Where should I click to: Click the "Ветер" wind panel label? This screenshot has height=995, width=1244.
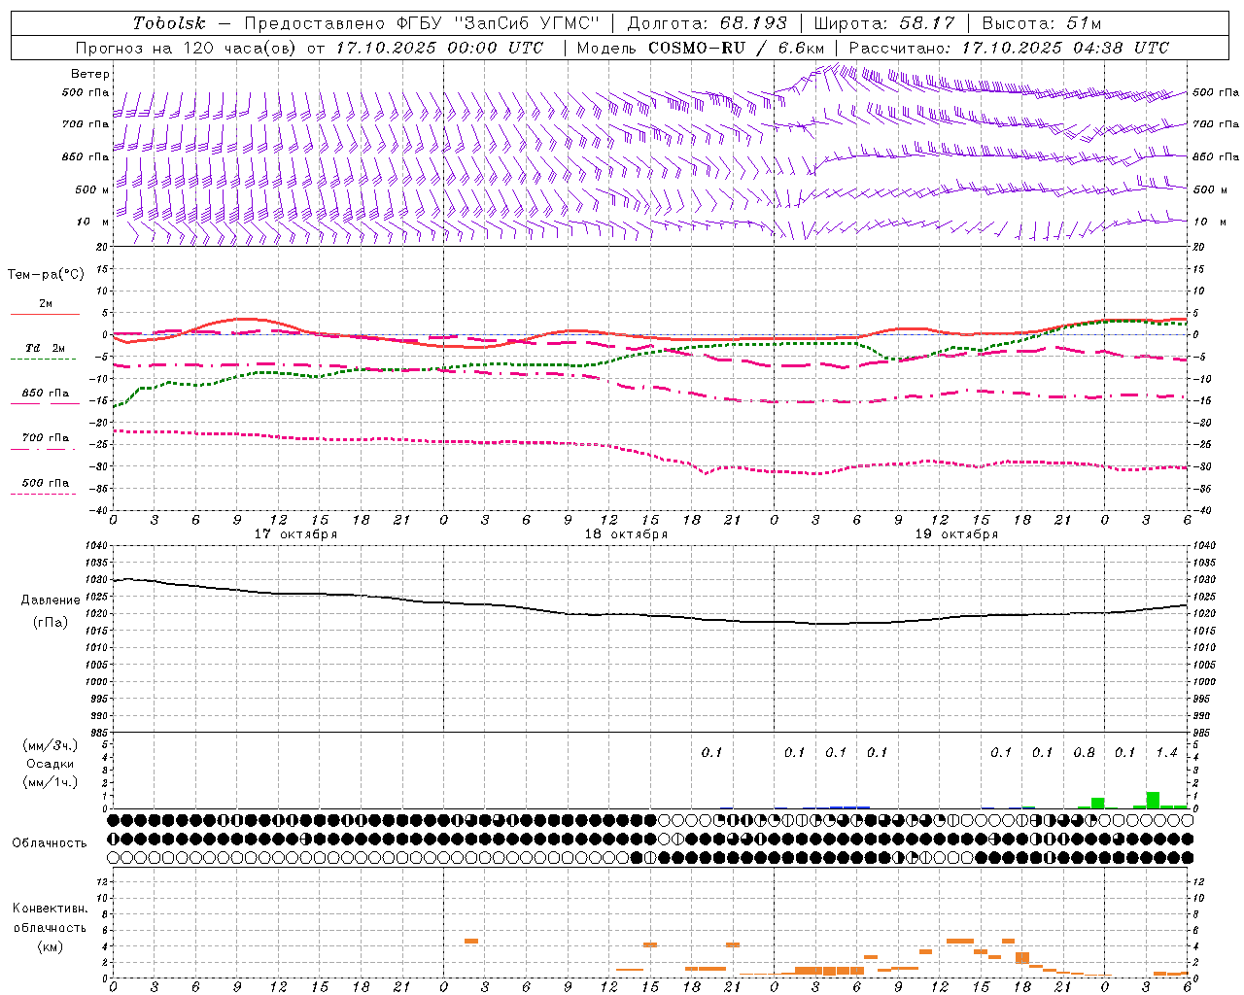pos(90,74)
